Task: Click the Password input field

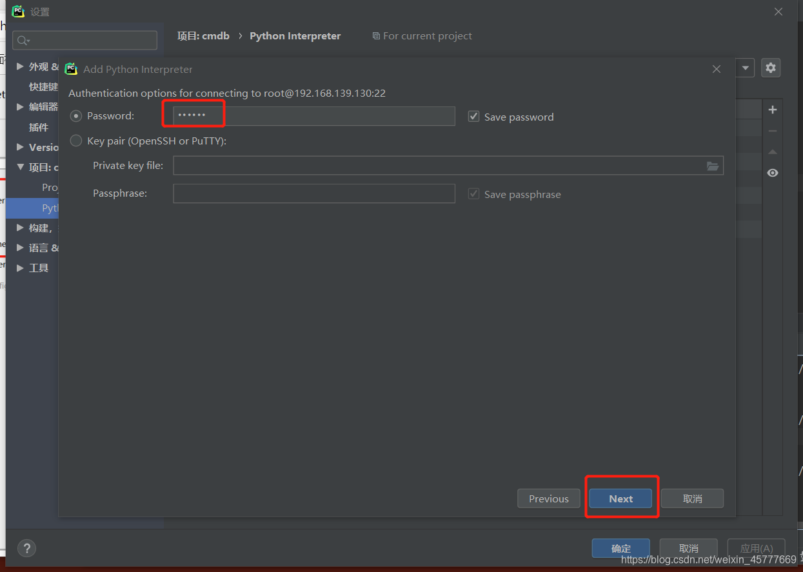Action: (x=314, y=116)
